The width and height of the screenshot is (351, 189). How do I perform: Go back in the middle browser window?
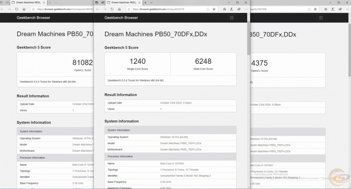point(98,9)
